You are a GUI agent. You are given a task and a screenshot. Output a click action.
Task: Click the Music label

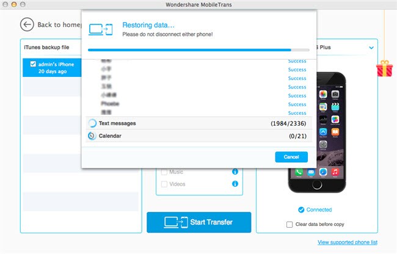[177, 172]
